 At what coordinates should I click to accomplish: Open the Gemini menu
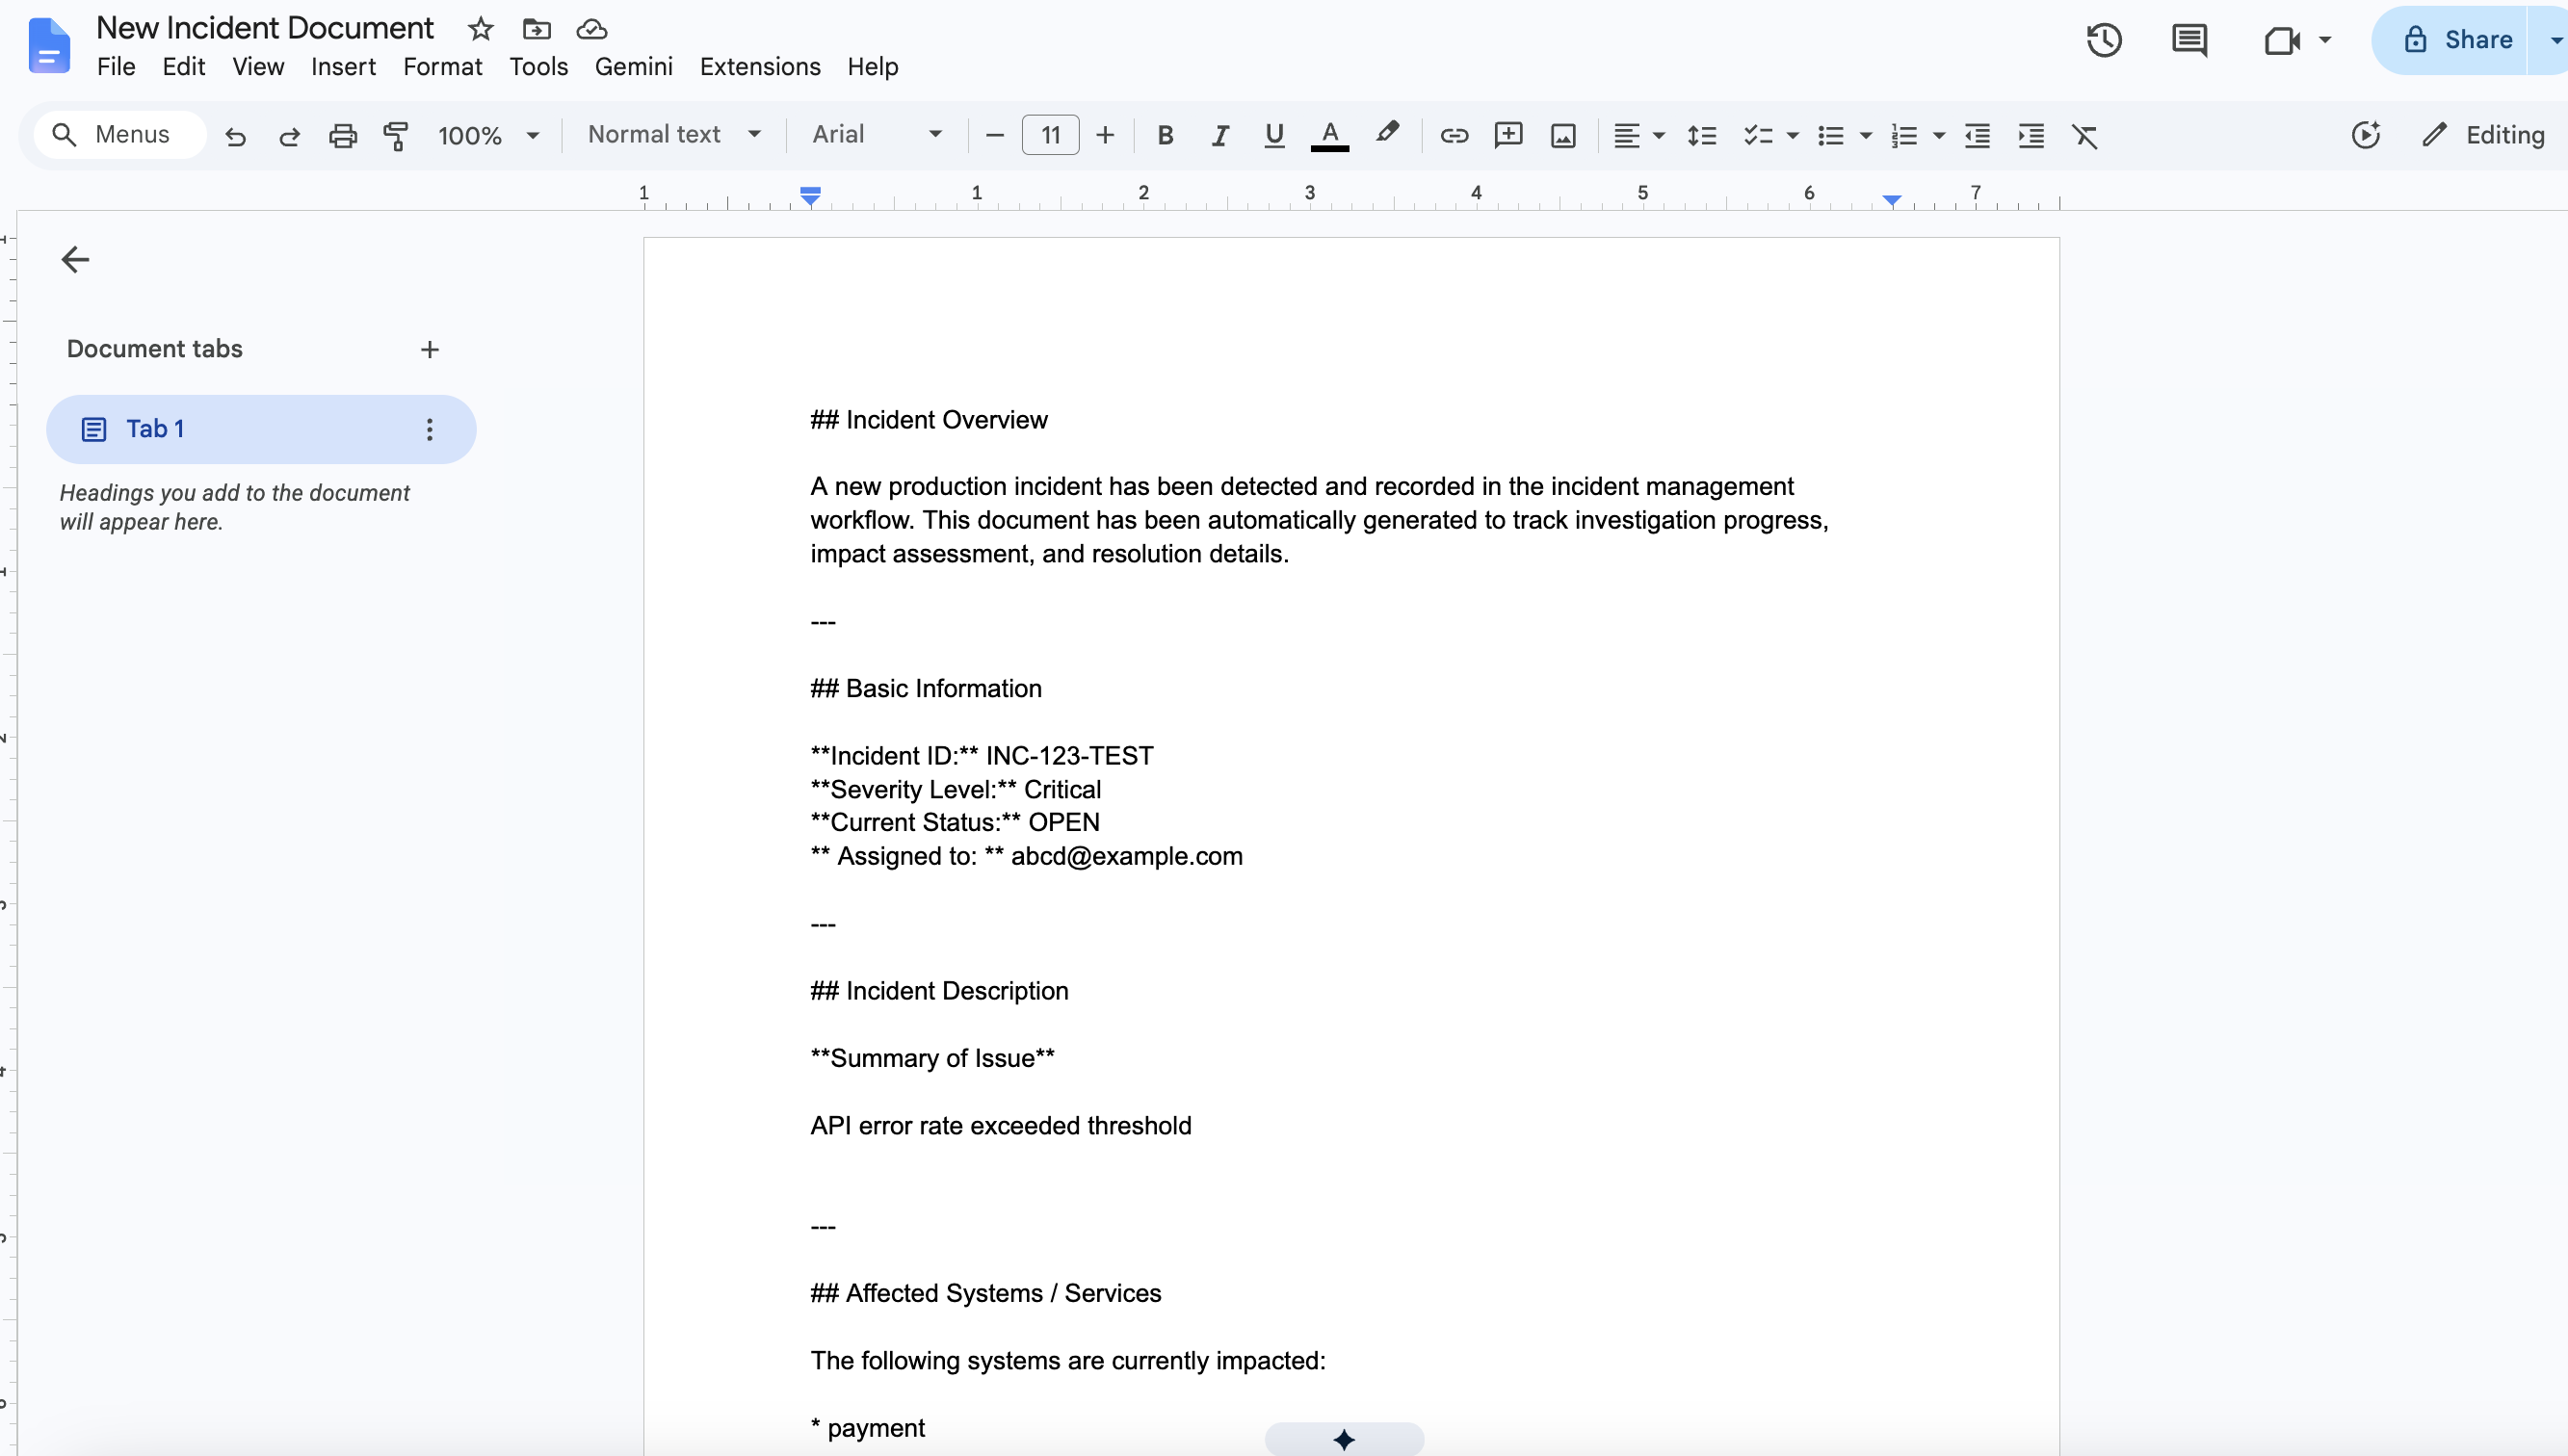tap(633, 66)
